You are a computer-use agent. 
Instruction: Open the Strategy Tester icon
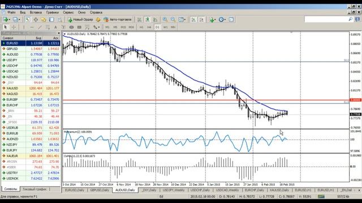click(x=59, y=20)
